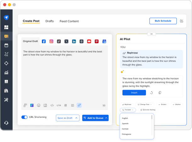
Task: Regenerate the AI response
Action: pos(151,93)
